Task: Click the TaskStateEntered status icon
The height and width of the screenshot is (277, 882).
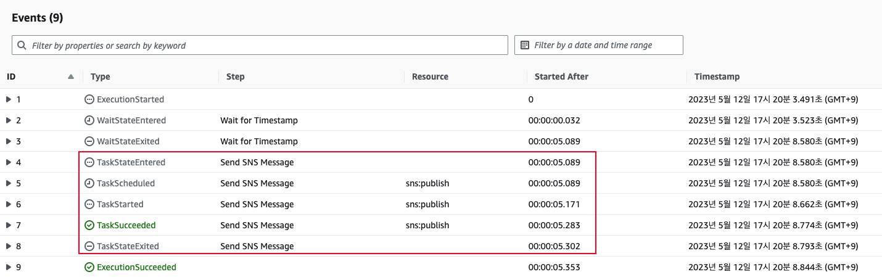Action: click(x=89, y=162)
